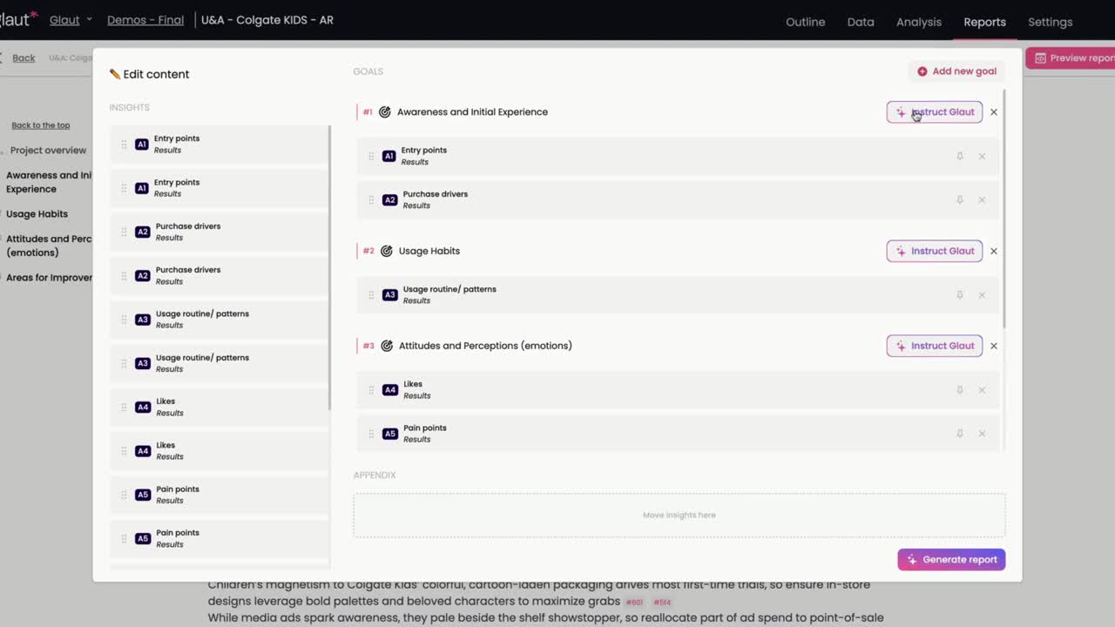The height and width of the screenshot is (627, 1115).
Task: Open the Glaut workspace dropdown
Action: [x=71, y=19]
